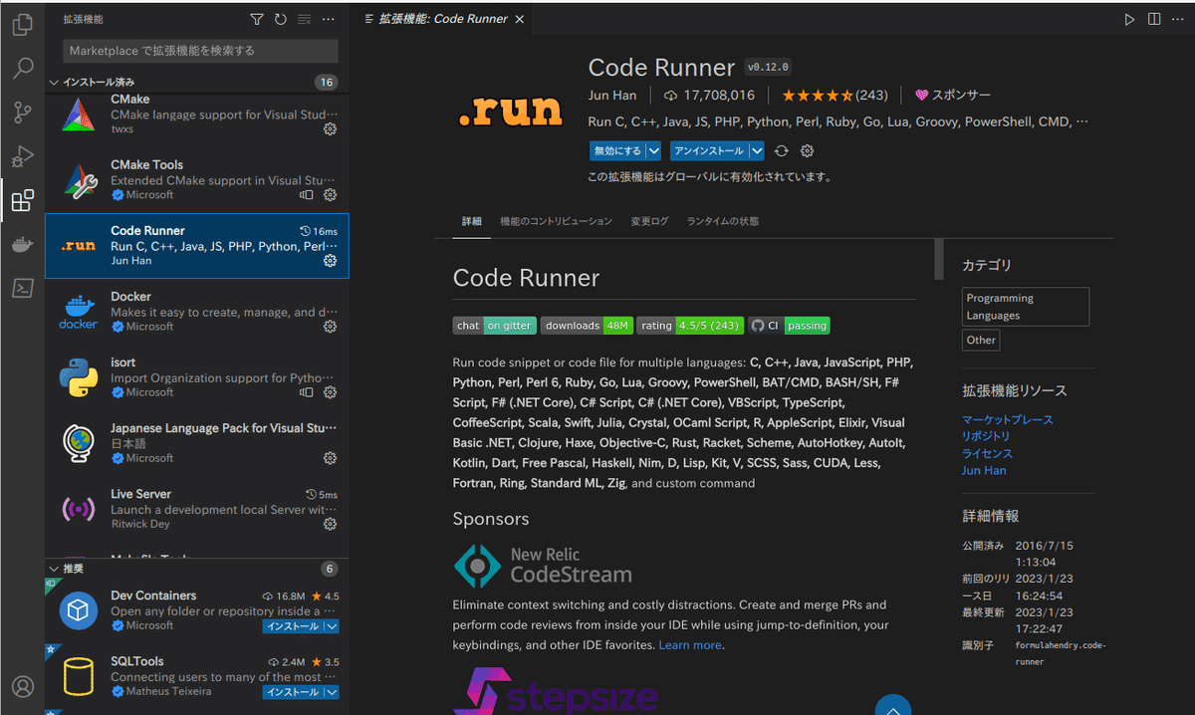The height and width of the screenshot is (715, 1195).
Task: Click the Other category tag
Action: pos(981,340)
